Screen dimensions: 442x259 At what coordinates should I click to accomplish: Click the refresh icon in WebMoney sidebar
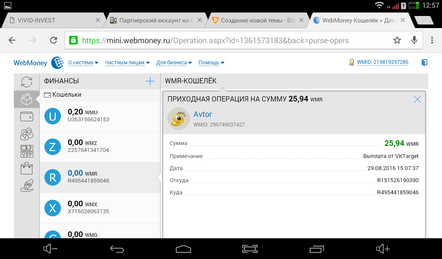point(27,82)
